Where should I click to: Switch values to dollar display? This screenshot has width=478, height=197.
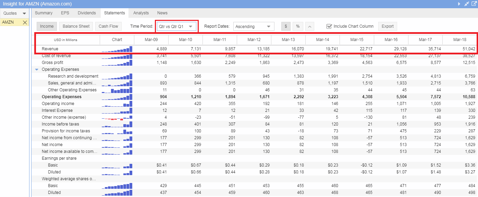286,26
